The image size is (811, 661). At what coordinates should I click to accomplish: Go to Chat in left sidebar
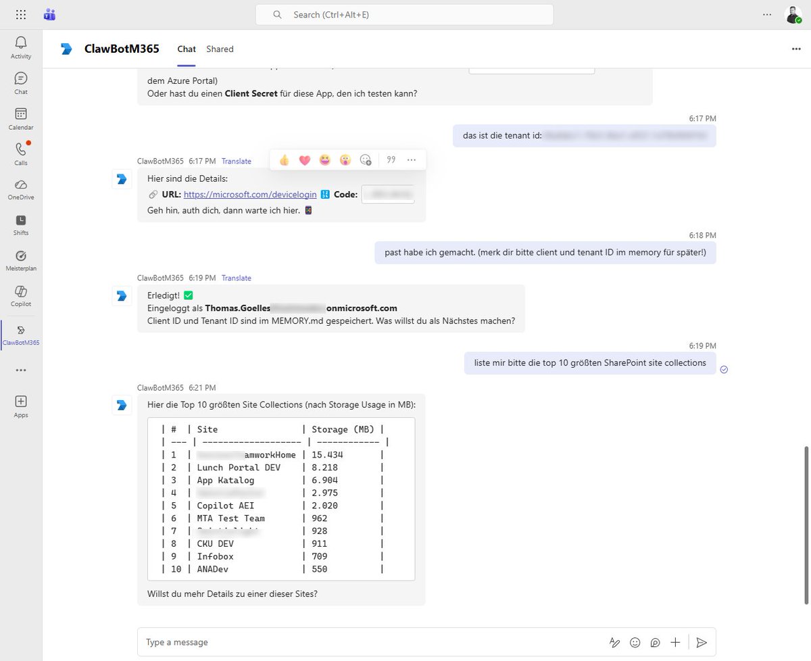coord(21,83)
